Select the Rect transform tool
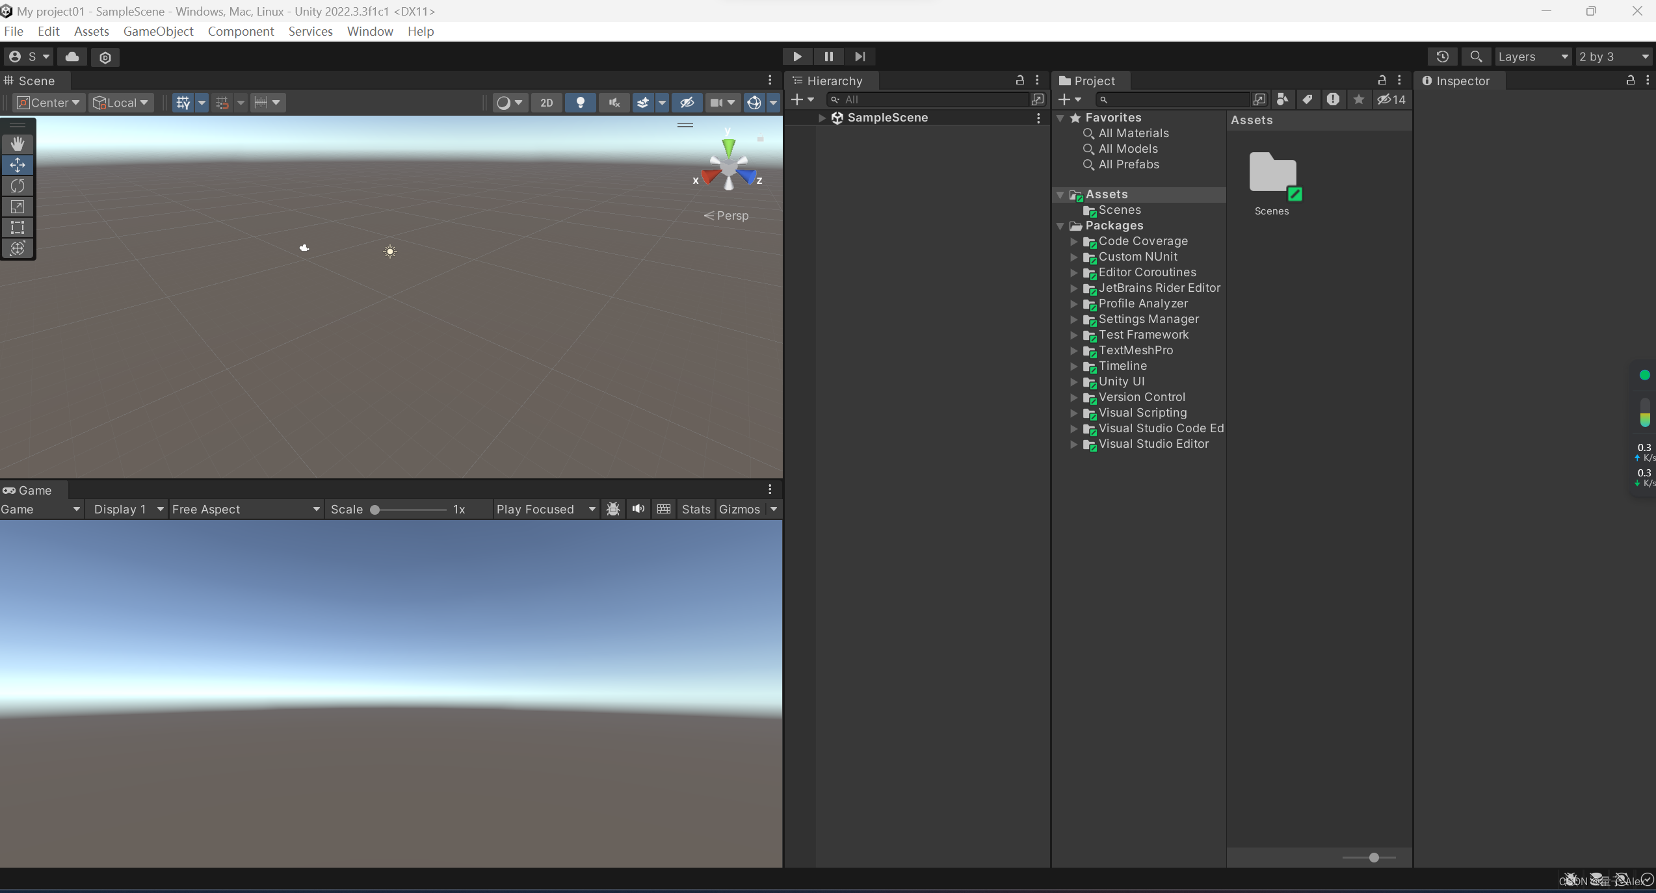 pos(18,227)
